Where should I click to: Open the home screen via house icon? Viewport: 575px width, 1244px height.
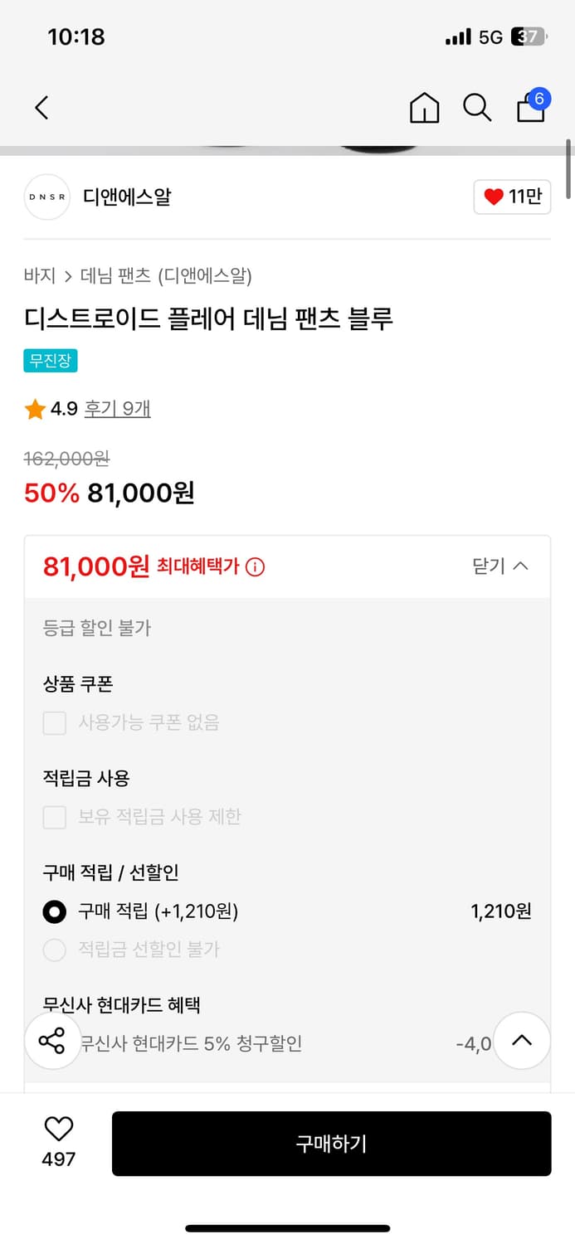coord(424,108)
